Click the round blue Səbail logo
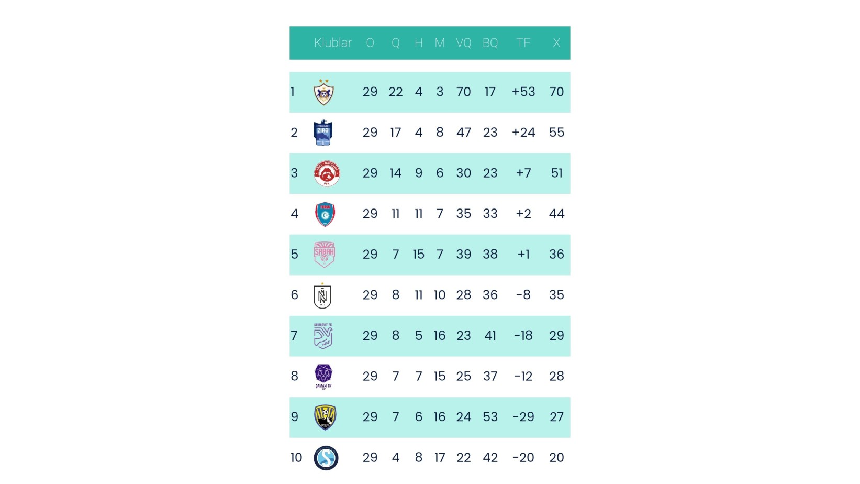 coord(326,458)
